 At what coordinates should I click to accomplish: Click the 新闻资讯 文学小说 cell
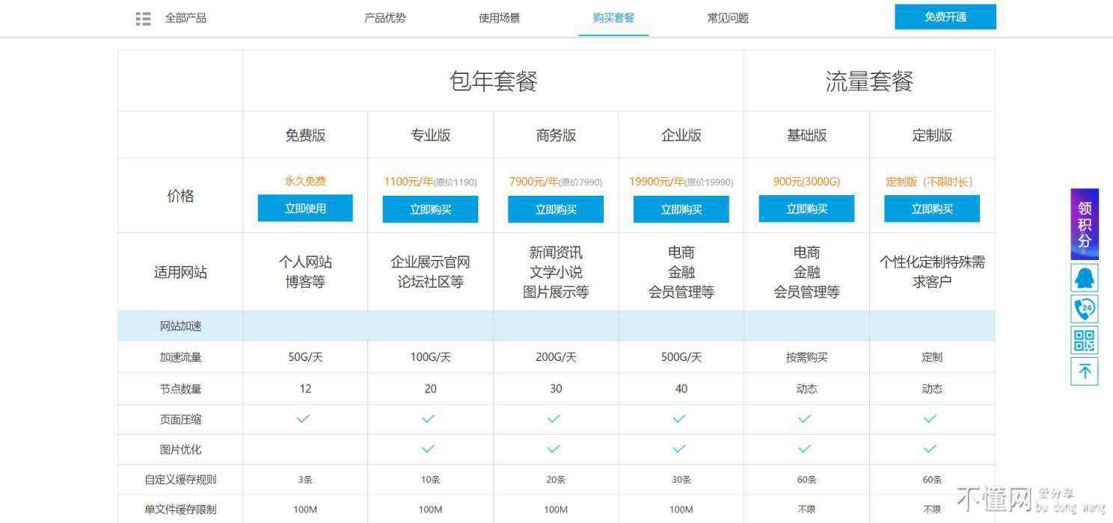pos(556,272)
